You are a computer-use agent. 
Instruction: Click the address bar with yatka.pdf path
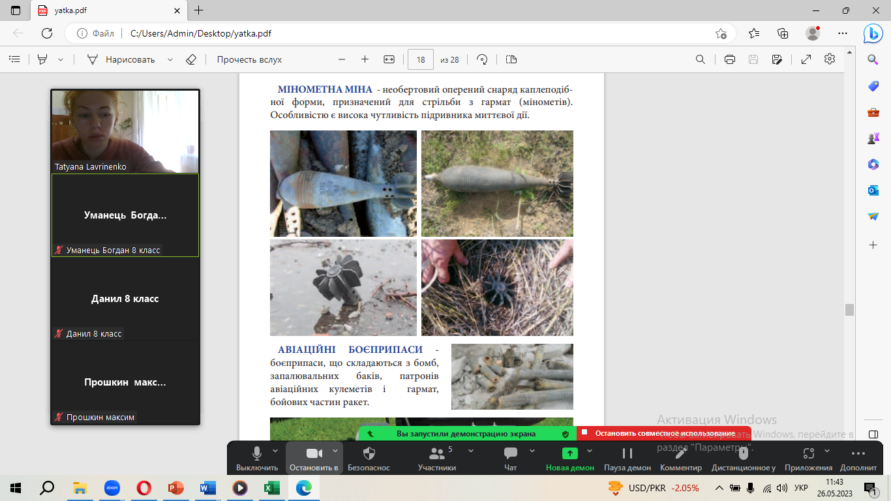coord(401,33)
